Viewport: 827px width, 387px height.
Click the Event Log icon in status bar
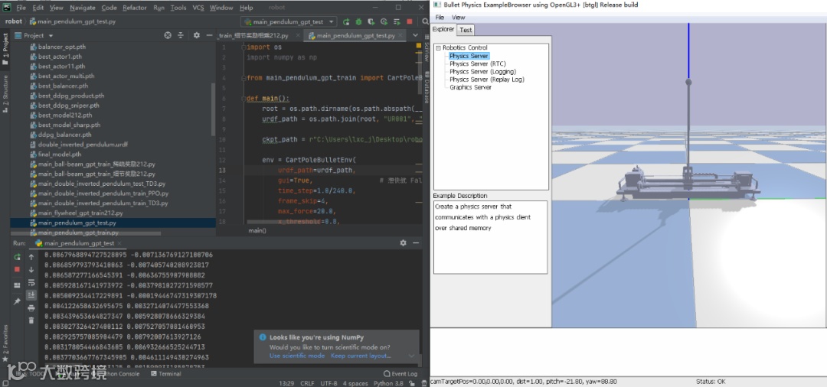387,374
